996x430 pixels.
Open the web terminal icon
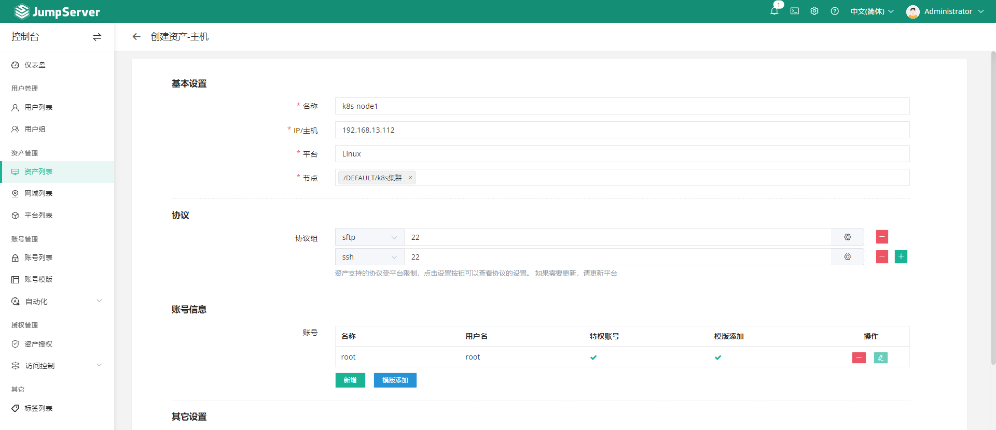point(795,11)
